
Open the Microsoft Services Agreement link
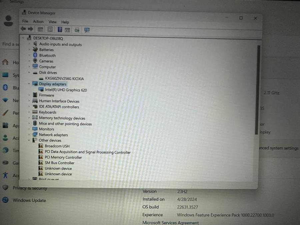pos(171,223)
